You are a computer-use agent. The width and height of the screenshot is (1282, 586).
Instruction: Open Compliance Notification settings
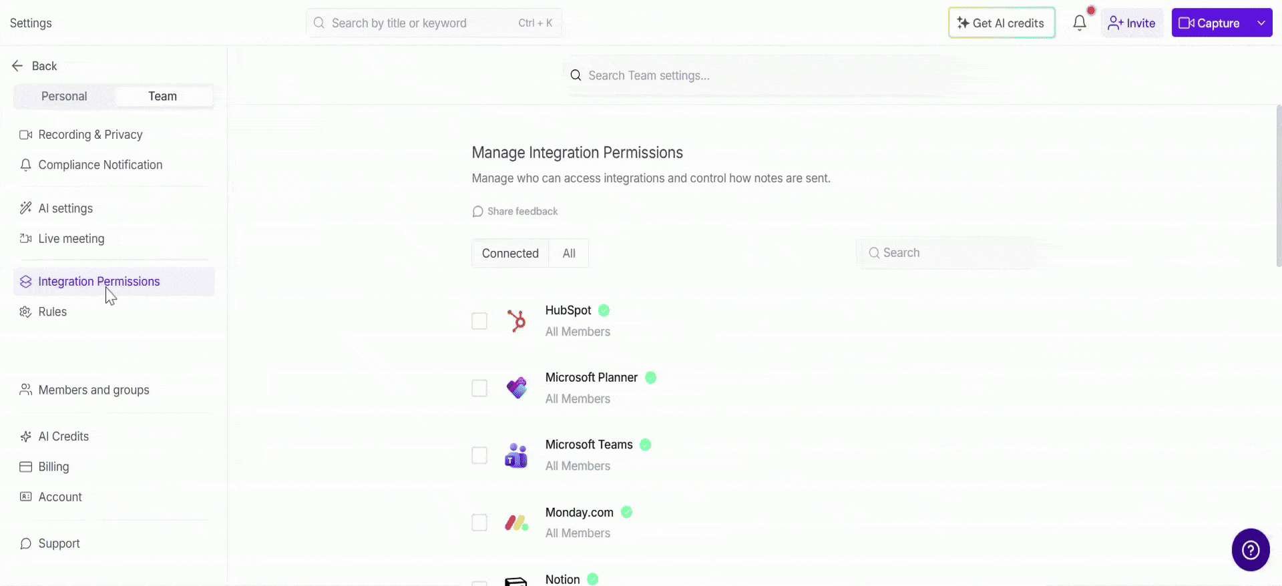[114, 165]
